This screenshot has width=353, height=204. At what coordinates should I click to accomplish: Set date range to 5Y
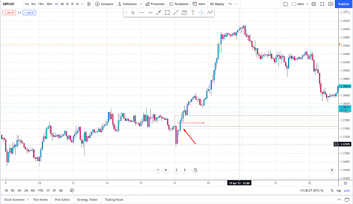(54, 190)
